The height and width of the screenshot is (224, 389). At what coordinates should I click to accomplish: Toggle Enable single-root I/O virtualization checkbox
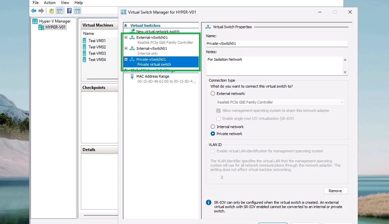[218, 118]
